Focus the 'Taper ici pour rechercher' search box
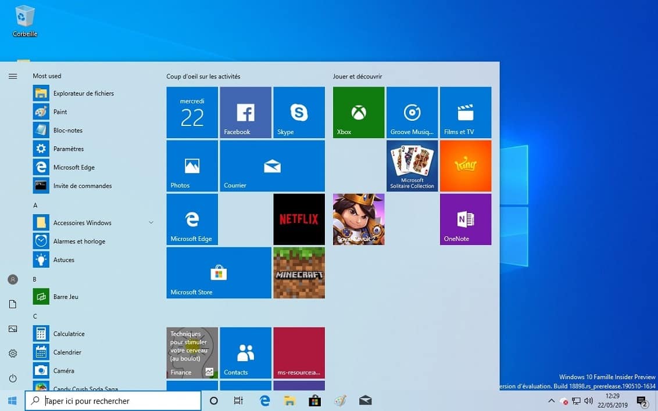 tap(113, 401)
